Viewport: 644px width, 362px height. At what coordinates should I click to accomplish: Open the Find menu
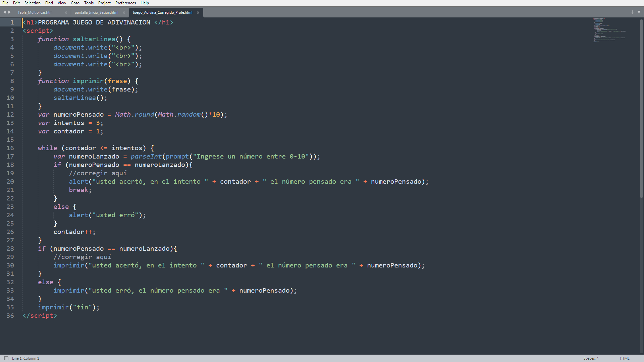pyautogui.click(x=49, y=3)
